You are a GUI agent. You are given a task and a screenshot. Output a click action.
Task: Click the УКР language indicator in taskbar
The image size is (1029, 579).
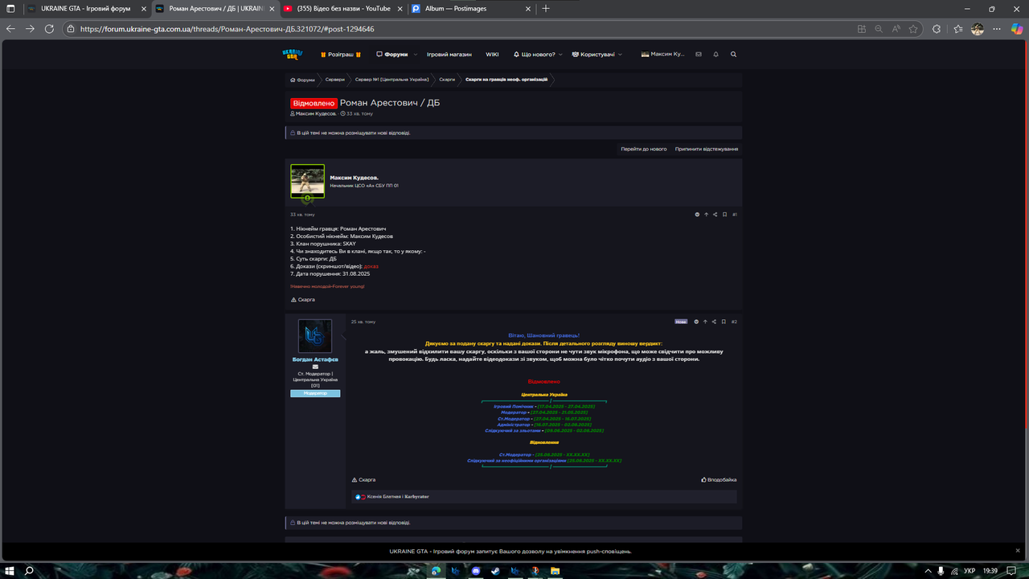(971, 571)
